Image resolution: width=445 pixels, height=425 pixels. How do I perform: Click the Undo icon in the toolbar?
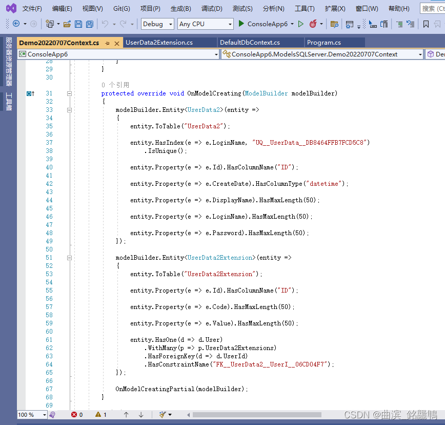tap(105, 24)
